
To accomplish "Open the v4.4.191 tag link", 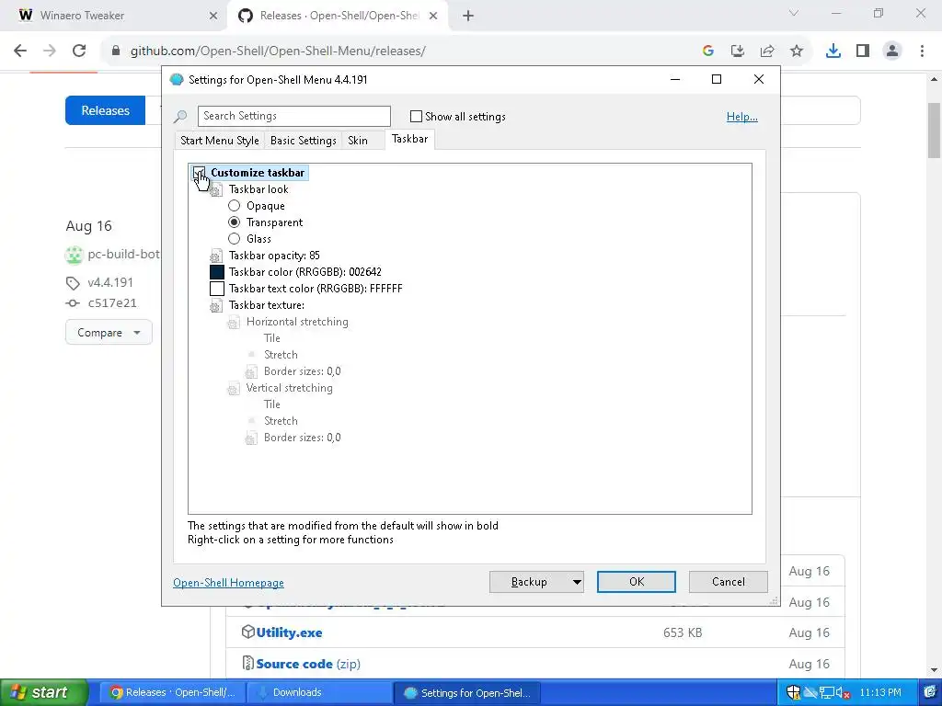I will pos(110,283).
